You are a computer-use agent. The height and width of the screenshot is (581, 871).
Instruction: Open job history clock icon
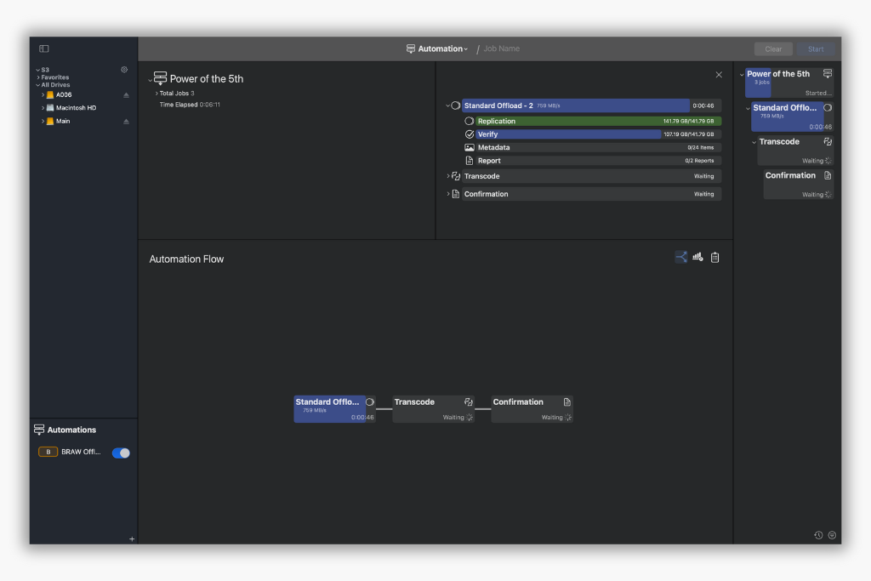tap(818, 535)
